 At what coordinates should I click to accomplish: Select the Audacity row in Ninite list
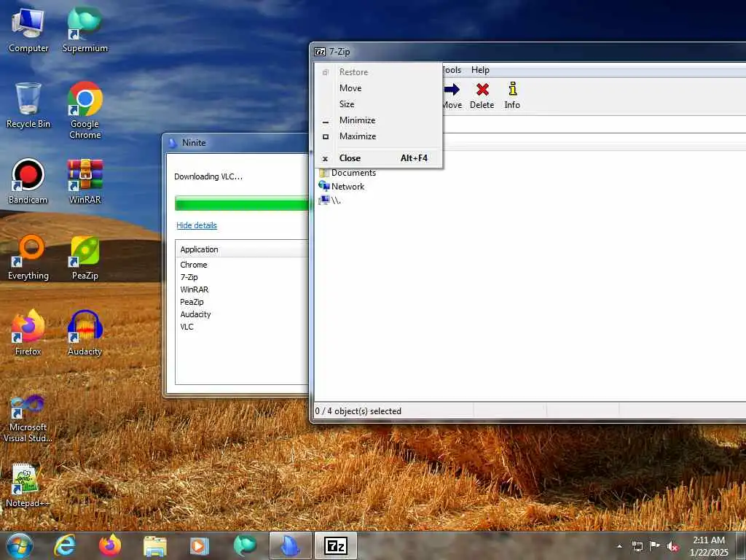(x=242, y=314)
